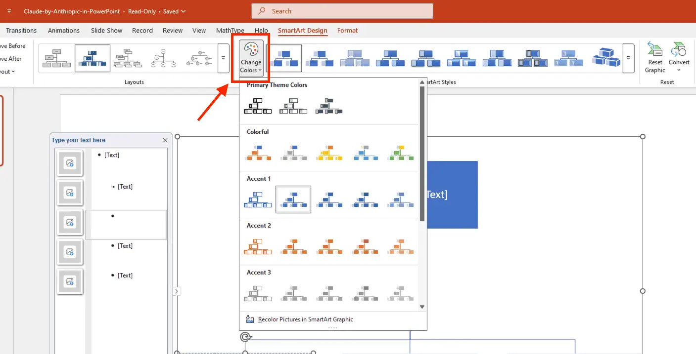Open the Saved status dropdown
696x354 pixels.
point(174,10)
